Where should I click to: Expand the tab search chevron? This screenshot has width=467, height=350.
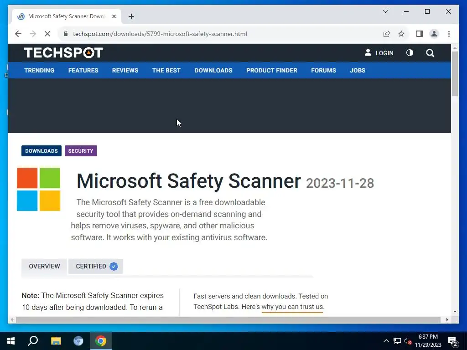[x=385, y=11]
